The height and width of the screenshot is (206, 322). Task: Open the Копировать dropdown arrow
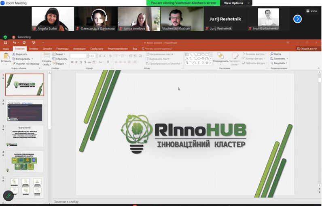[32, 59]
